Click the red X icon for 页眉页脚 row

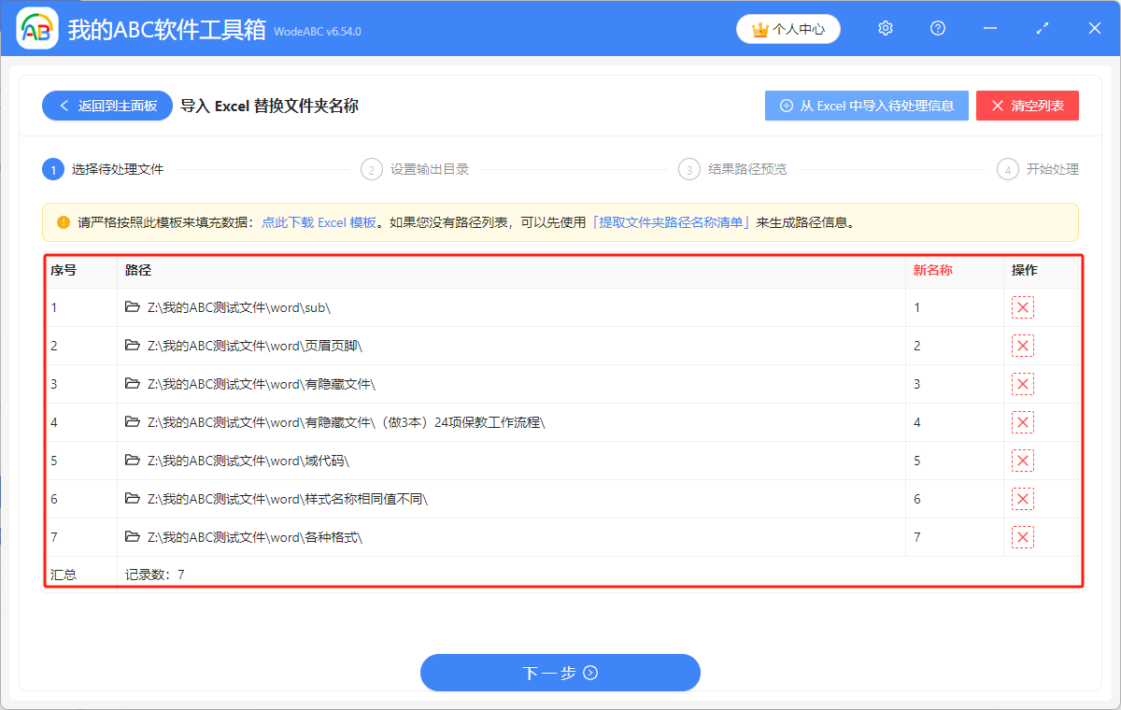1023,345
